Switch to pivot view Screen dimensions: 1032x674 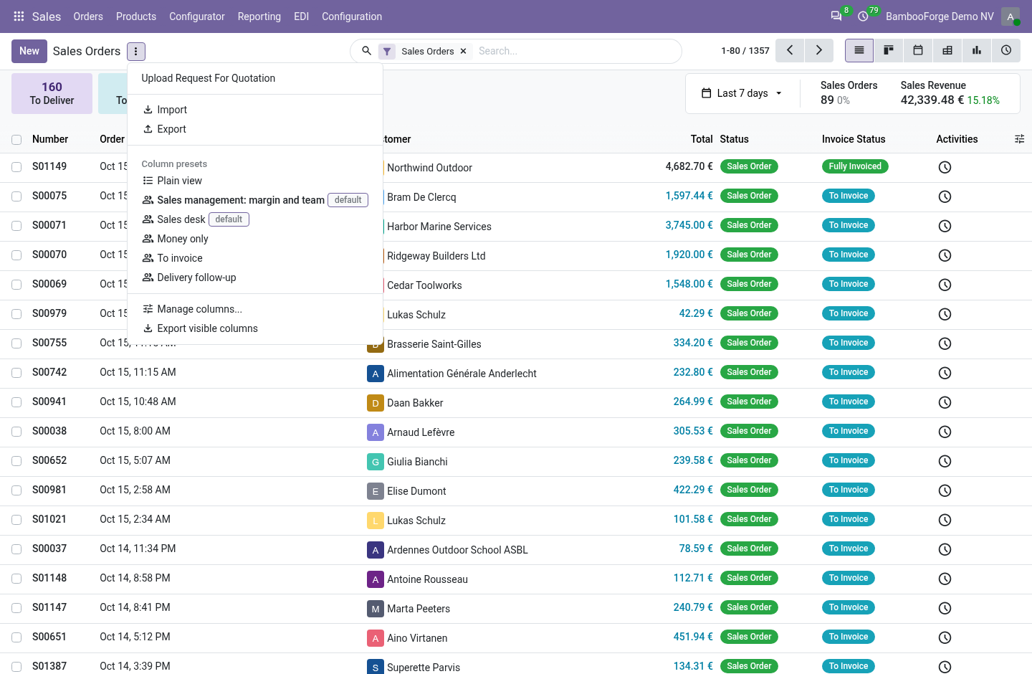pos(947,50)
